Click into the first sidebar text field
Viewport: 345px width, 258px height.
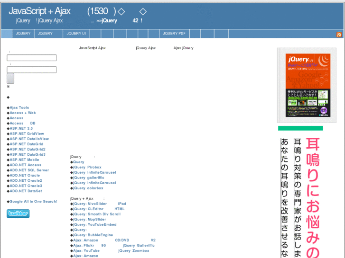(32, 58)
